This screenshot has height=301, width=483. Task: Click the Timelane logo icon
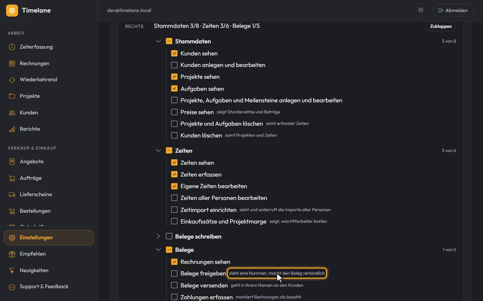pos(12,11)
